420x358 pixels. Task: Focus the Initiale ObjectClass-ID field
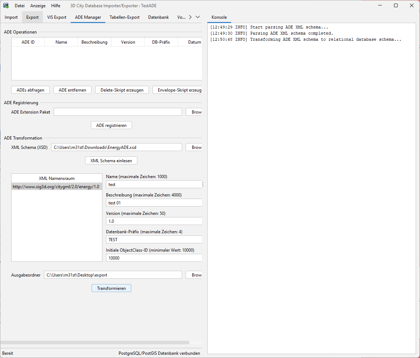[x=154, y=258]
